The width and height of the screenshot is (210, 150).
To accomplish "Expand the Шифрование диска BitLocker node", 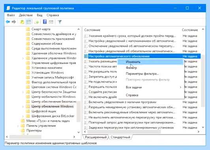I will coord(23,116).
